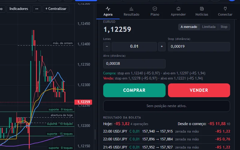Open the Agora tab
Viewport: 240px width, 150px height.
coord(108,11)
